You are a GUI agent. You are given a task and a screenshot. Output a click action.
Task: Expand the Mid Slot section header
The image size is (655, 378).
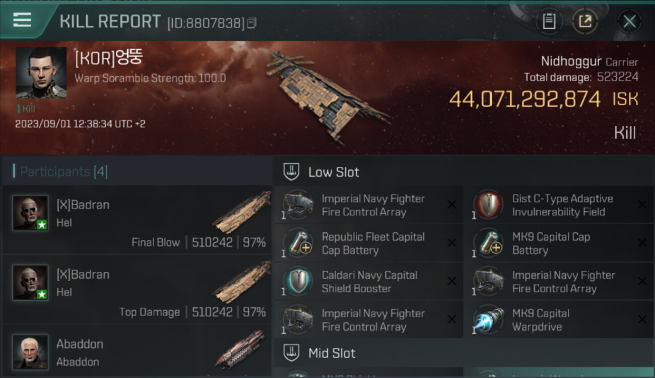332,353
